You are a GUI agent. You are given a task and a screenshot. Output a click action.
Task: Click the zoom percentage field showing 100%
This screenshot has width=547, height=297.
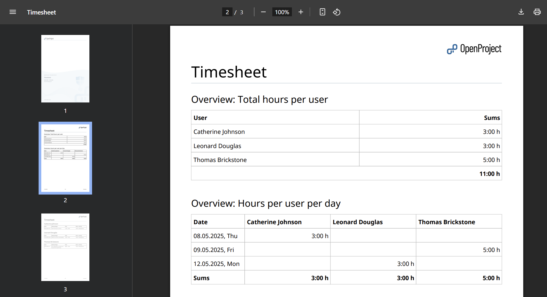[x=282, y=12]
